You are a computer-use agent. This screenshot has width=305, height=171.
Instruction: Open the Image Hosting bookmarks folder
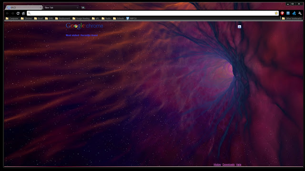(81, 19)
